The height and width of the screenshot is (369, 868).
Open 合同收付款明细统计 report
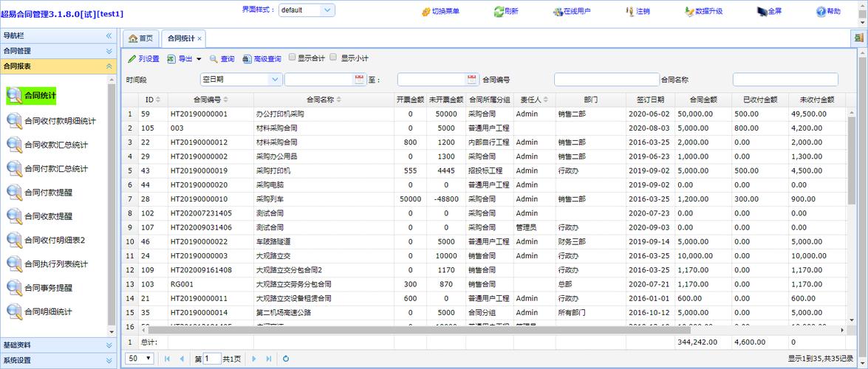click(51, 120)
